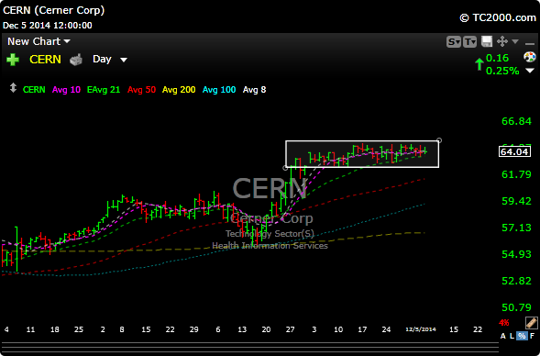Viewport: 540px width, 356px height.
Task: Click the printer icon beside CERN
Action: [76, 60]
